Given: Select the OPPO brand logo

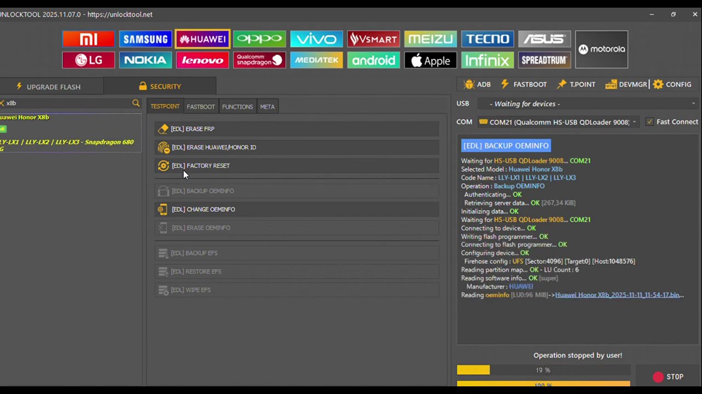Looking at the screenshot, I should click(x=259, y=39).
